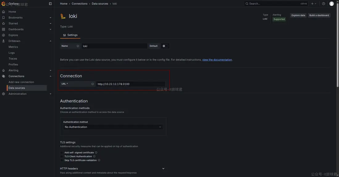Viewport: 339px width, 177px height.
Task: Click the Explore compass icon
Action: tap(3, 35)
